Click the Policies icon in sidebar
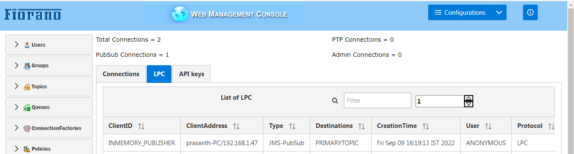The height and width of the screenshot is (154, 574). pos(27,149)
